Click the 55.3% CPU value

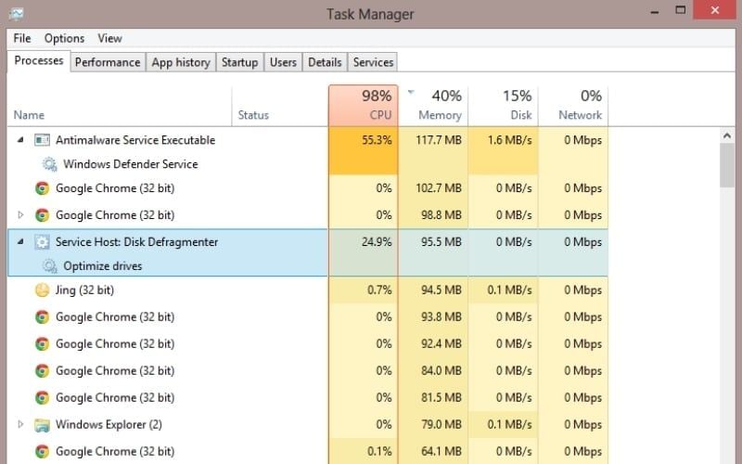coord(377,140)
